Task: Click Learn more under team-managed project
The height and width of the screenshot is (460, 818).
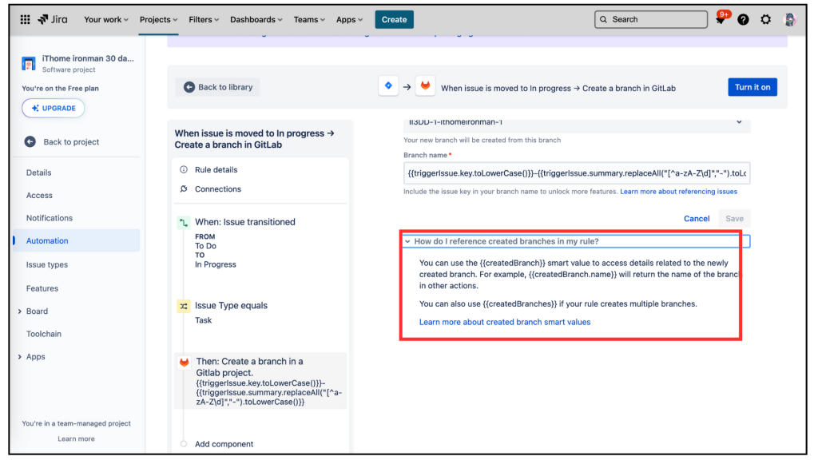Action: click(76, 438)
